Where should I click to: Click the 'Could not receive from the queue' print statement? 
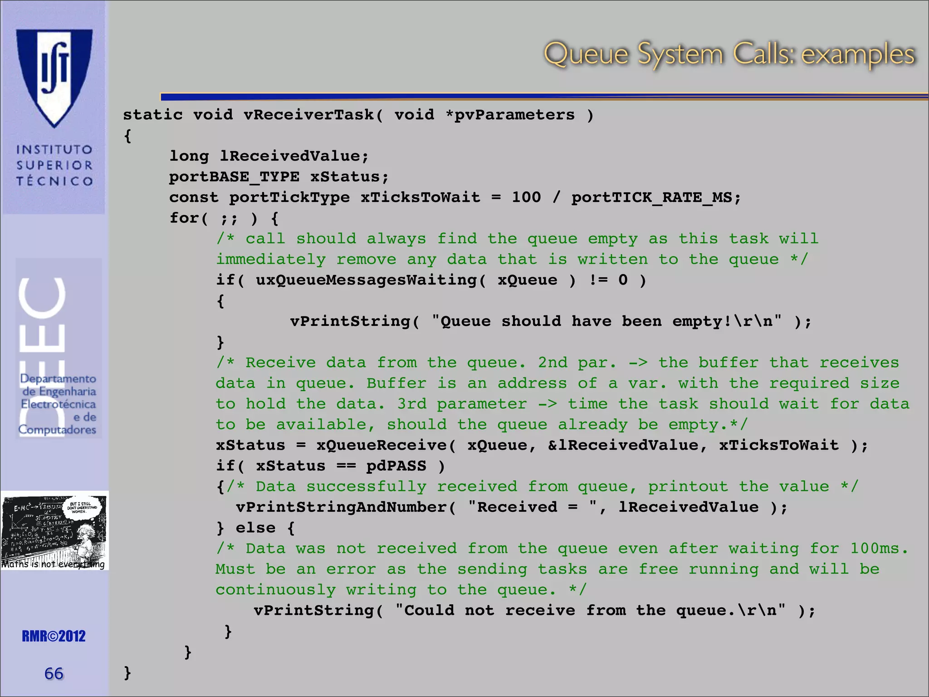pyautogui.click(x=535, y=611)
